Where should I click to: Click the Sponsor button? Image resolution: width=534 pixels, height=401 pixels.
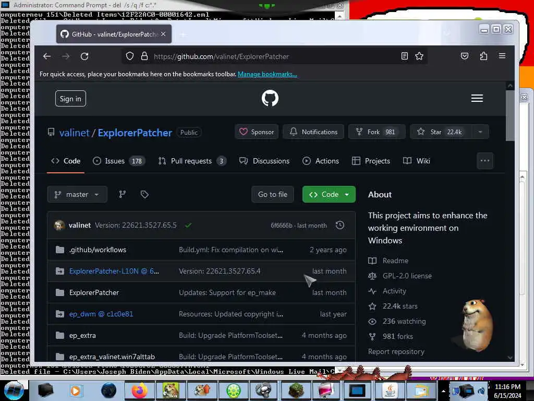(x=257, y=132)
